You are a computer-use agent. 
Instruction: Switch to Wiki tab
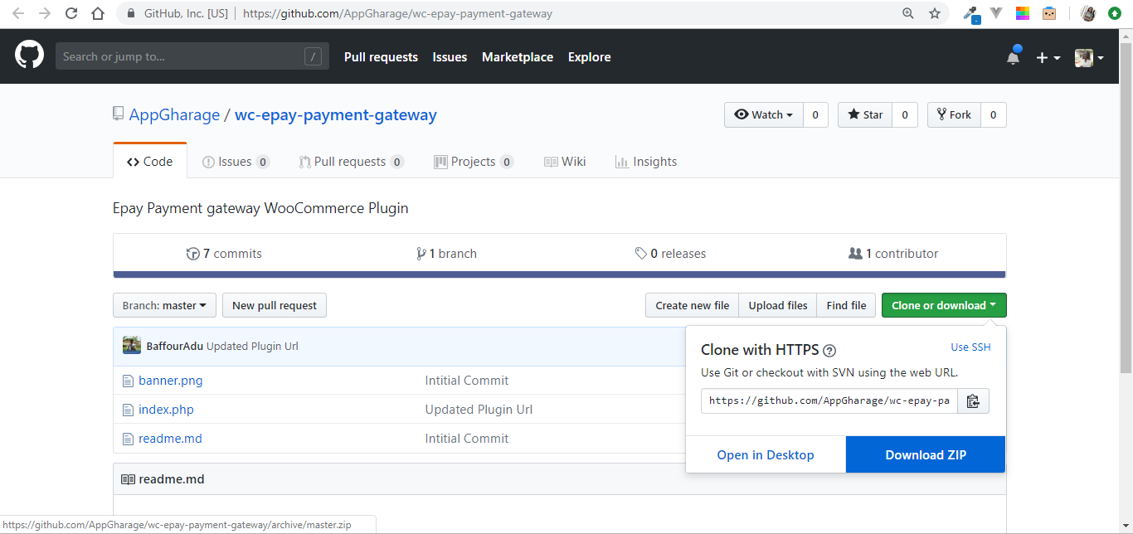tap(565, 161)
